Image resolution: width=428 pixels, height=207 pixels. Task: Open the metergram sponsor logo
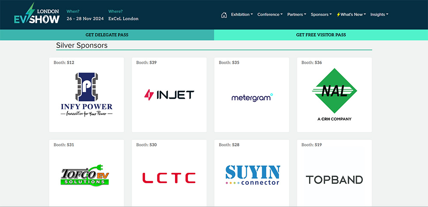click(x=252, y=98)
